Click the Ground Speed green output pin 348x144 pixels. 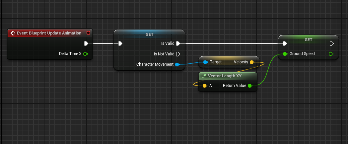coord(331,54)
